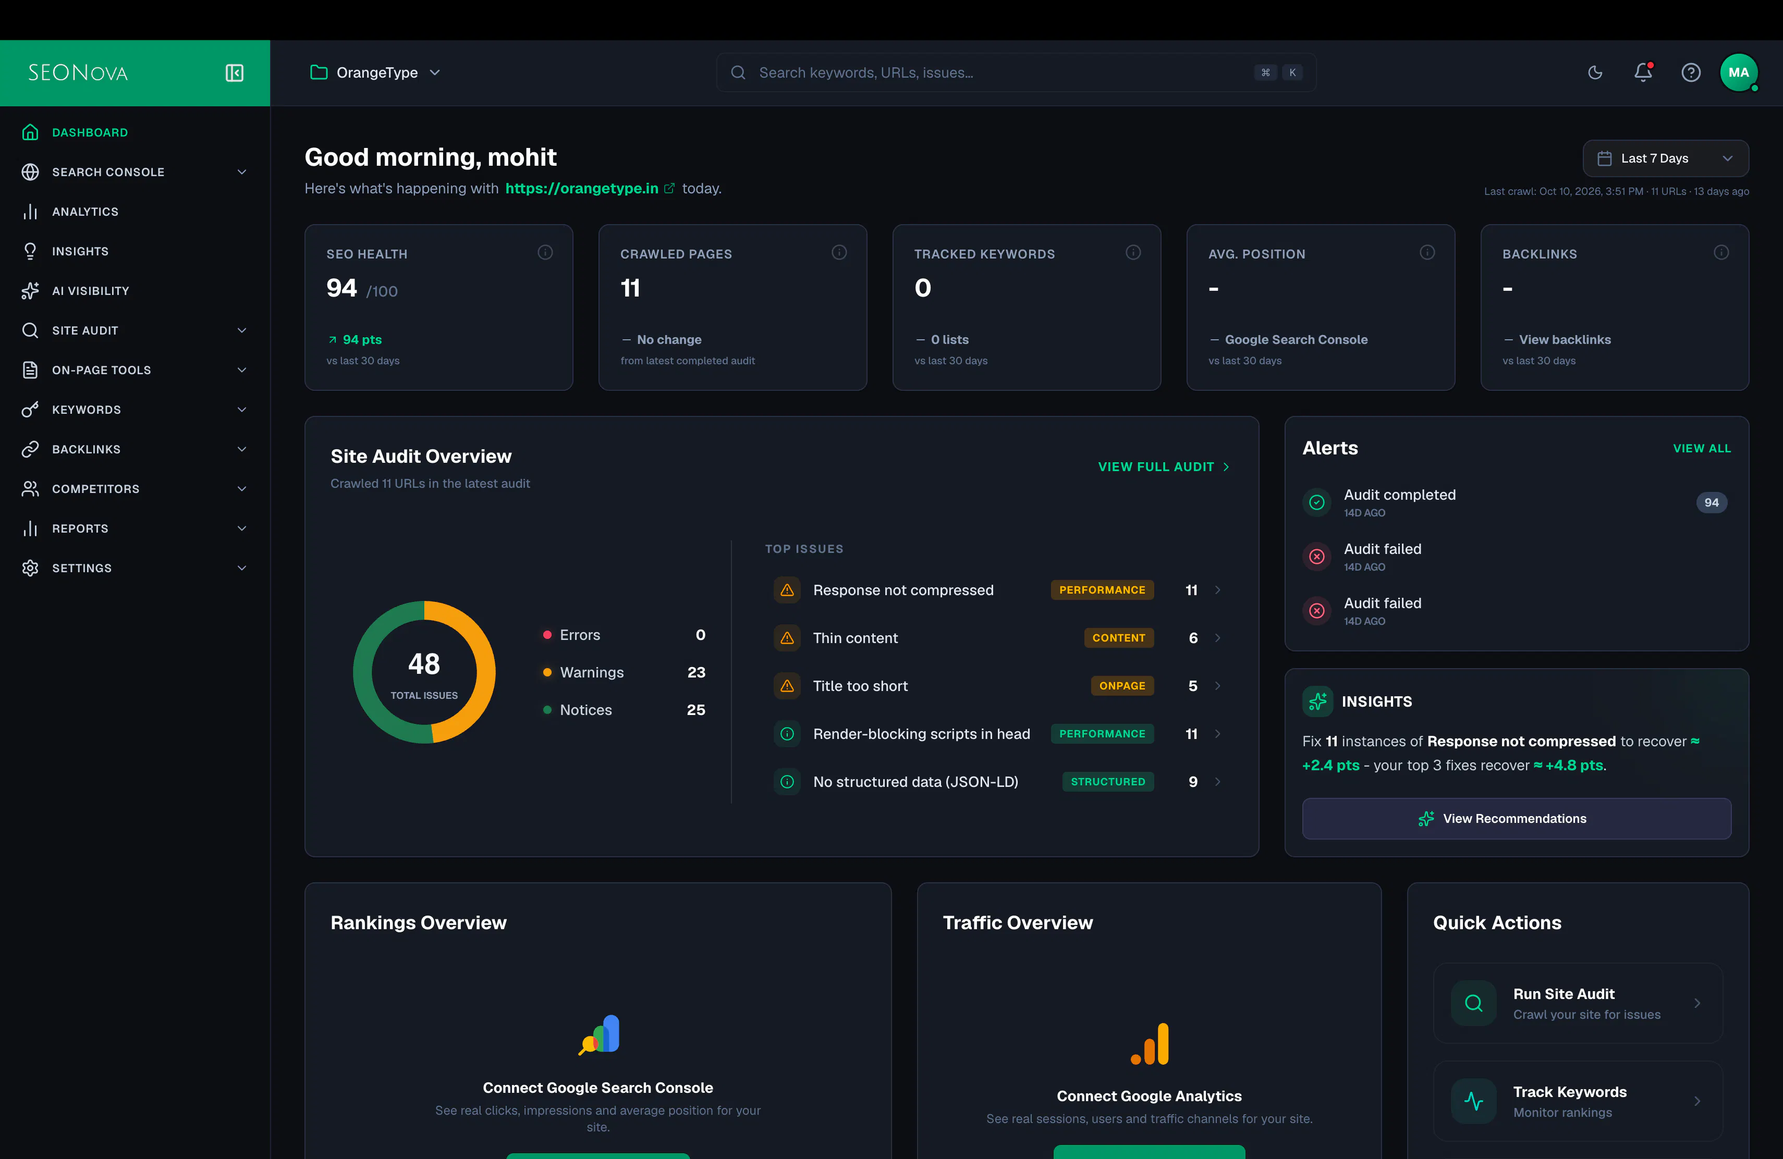The image size is (1783, 1159).
Task: Collapse the sidebar with the panel icon
Action: tap(235, 72)
